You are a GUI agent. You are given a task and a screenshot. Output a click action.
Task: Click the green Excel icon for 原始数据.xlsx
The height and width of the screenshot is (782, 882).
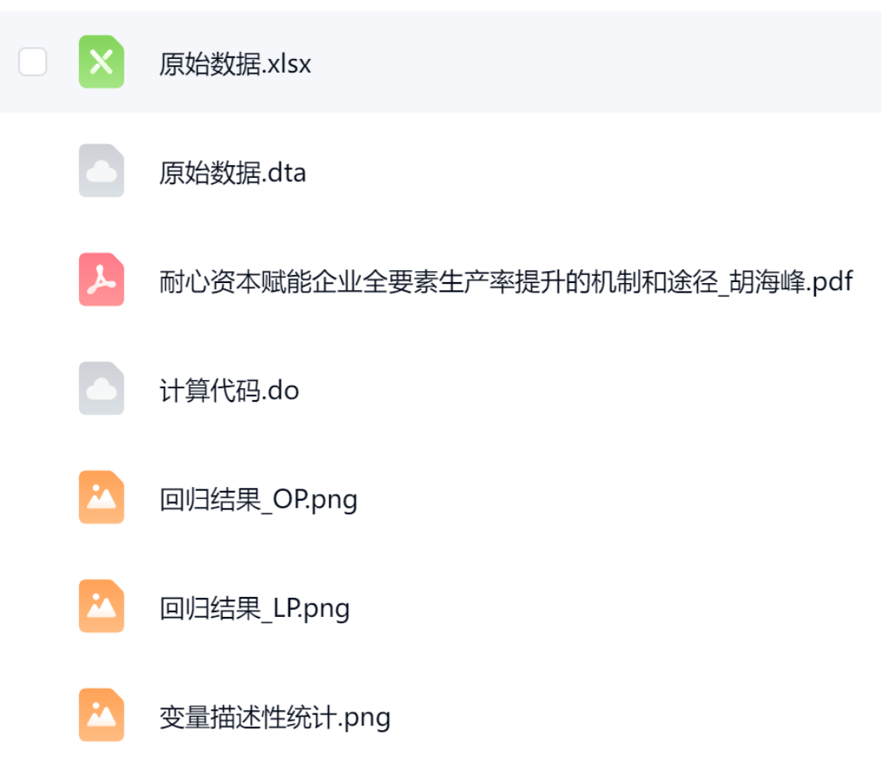(101, 62)
